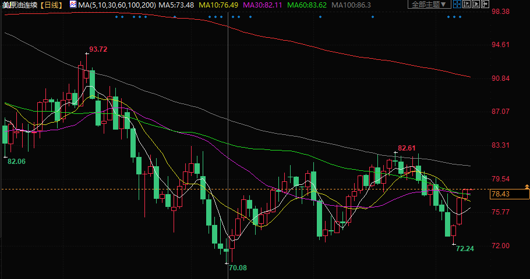Click the 美原油连续 contract name
The width and height of the screenshot is (530, 279).
point(19,5)
